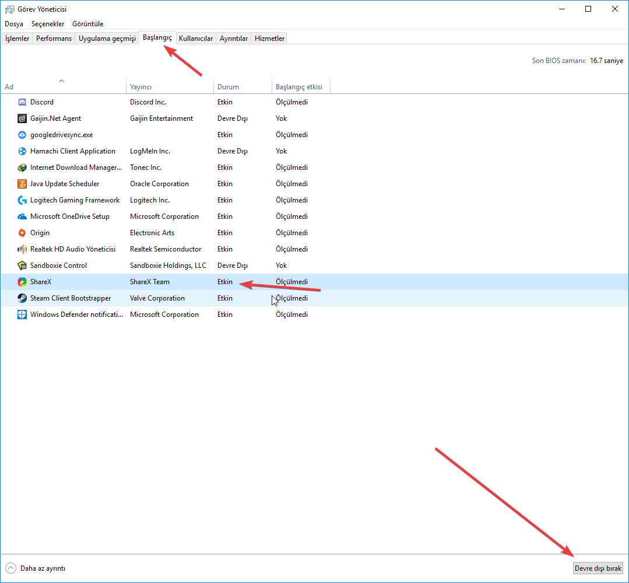The height and width of the screenshot is (583, 629).
Task: Minimize the Görev Yöneticisi window
Action: click(x=561, y=9)
